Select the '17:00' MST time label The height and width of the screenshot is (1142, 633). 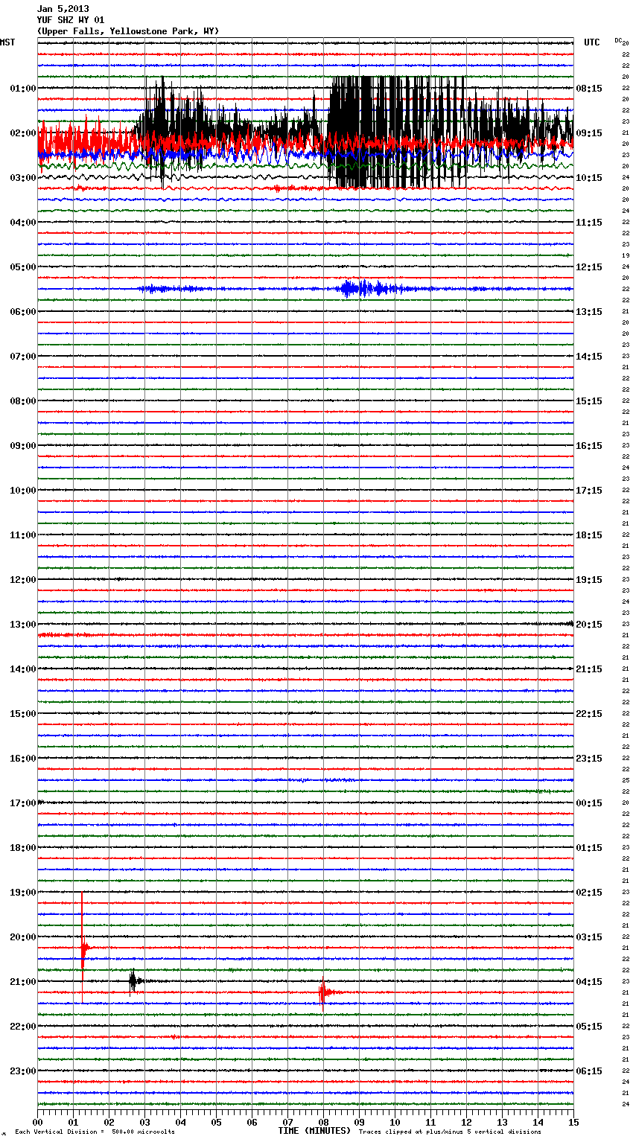click(x=23, y=803)
